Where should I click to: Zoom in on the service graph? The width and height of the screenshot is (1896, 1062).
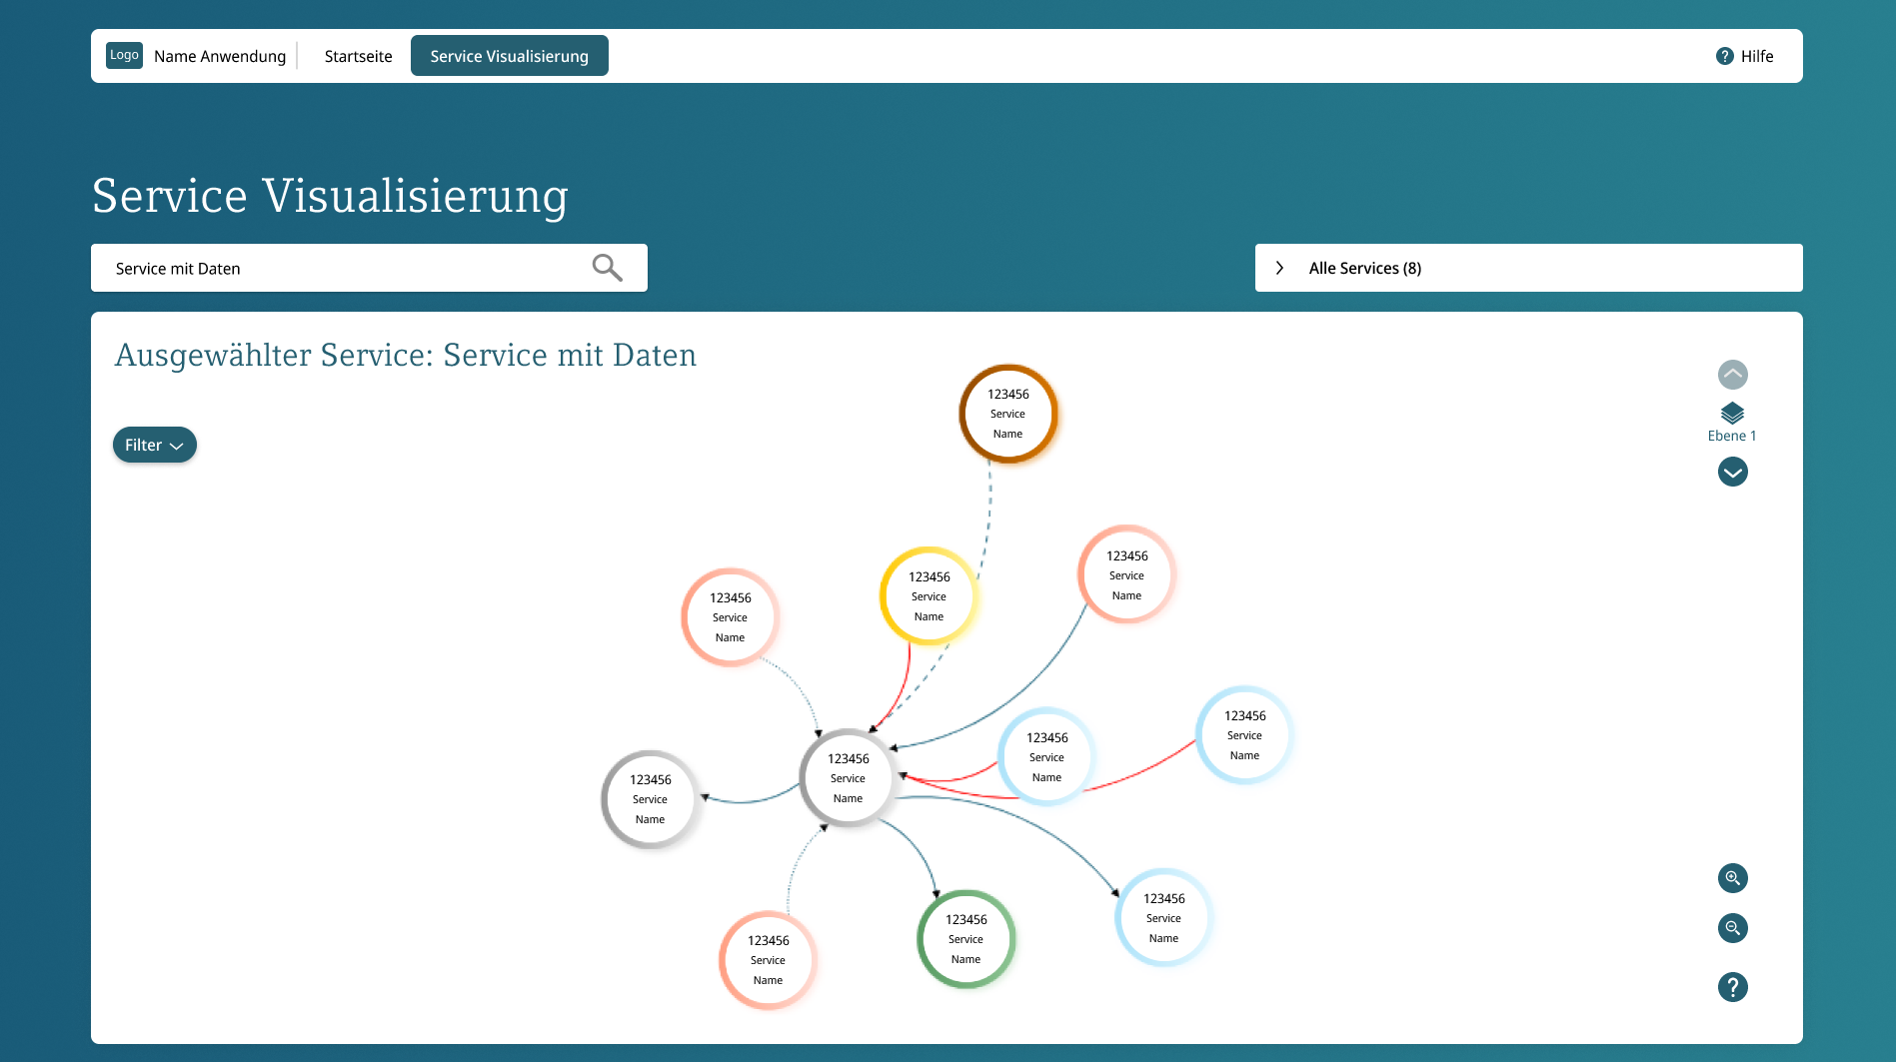click(x=1732, y=878)
